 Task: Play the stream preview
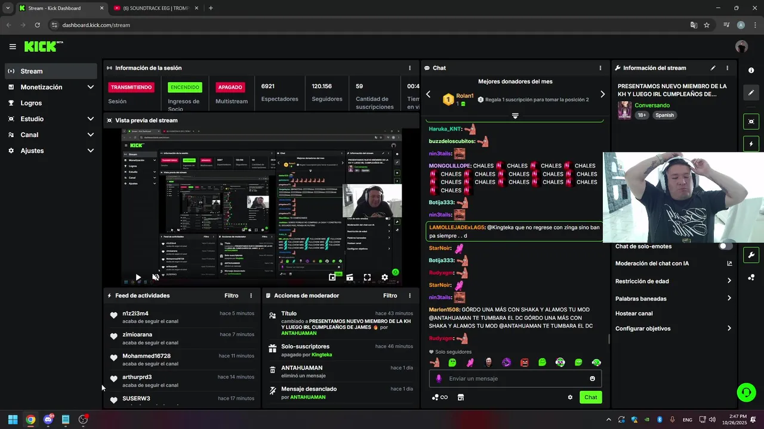pos(138,277)
